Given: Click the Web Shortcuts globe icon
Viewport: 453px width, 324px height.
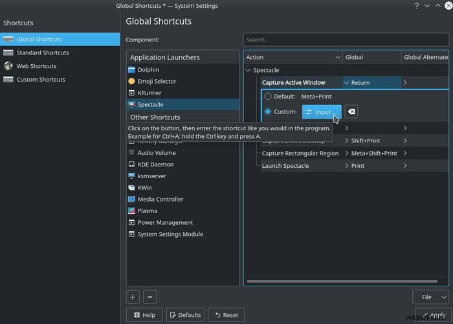Looking at the screenshot, I should [x=8, y=66].
